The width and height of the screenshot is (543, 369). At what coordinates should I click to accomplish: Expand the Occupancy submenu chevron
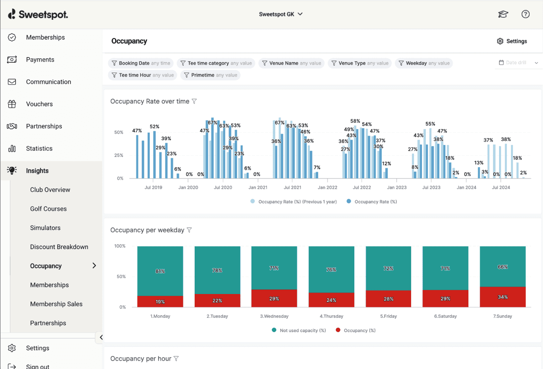tap(94, 265)
